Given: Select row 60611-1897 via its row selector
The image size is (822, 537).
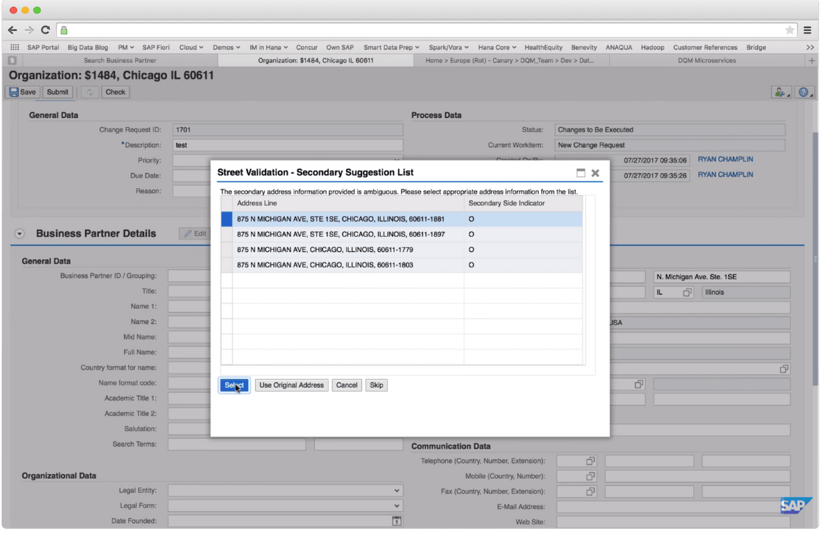Looking at the screenshot, I should coord(227,234).
